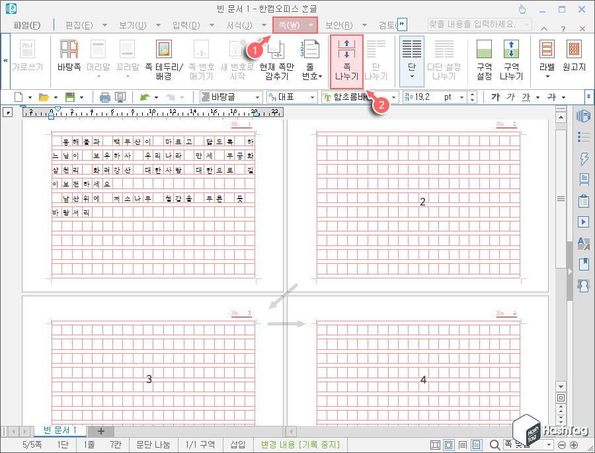Expand the 라벨 dropdown arrow
This screenshot has height=453, width=595.
point(547,76)
